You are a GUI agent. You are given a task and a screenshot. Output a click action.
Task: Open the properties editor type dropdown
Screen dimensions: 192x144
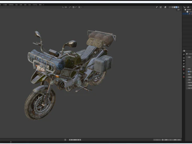[x=184, y=51]
